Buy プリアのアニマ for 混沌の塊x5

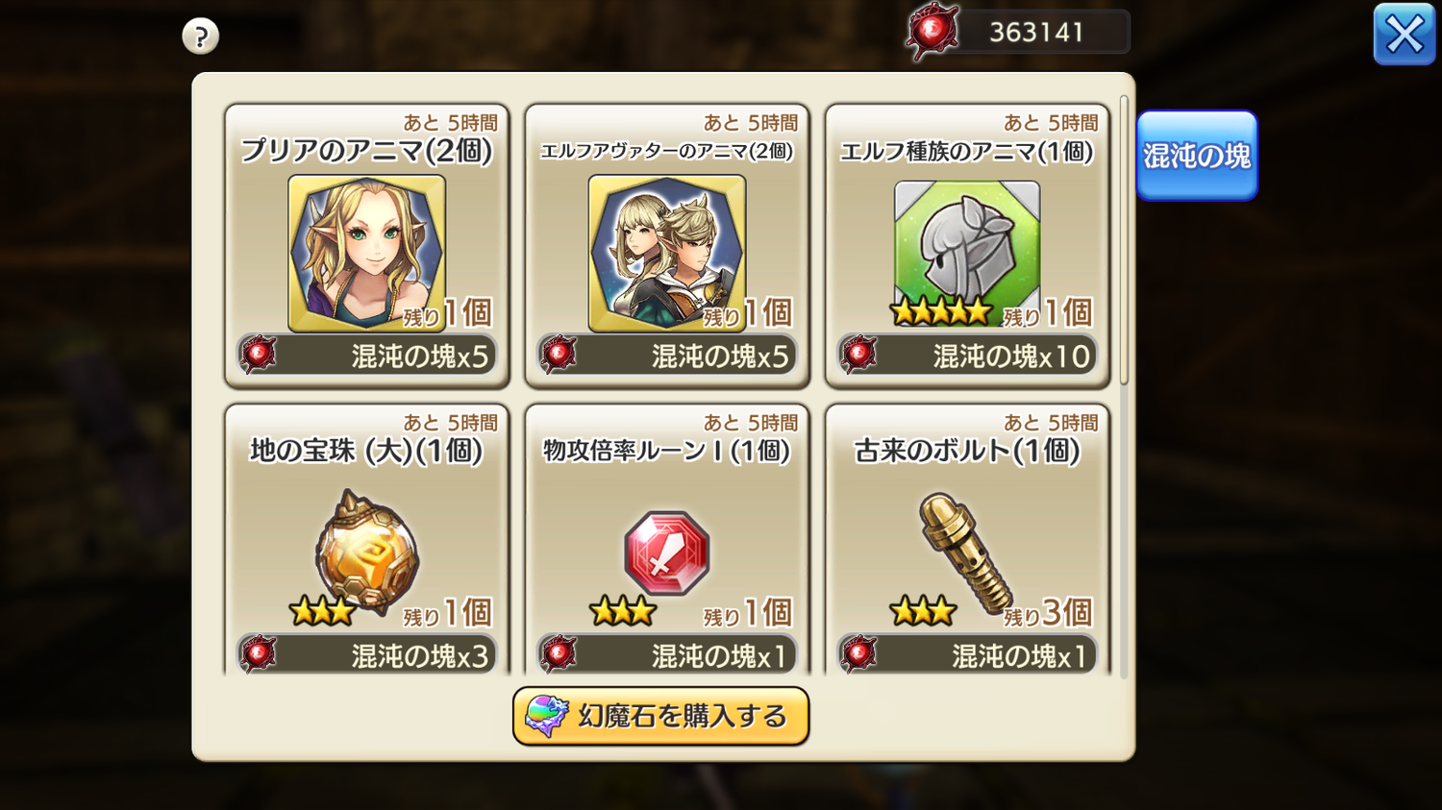(x=366, y=356)
